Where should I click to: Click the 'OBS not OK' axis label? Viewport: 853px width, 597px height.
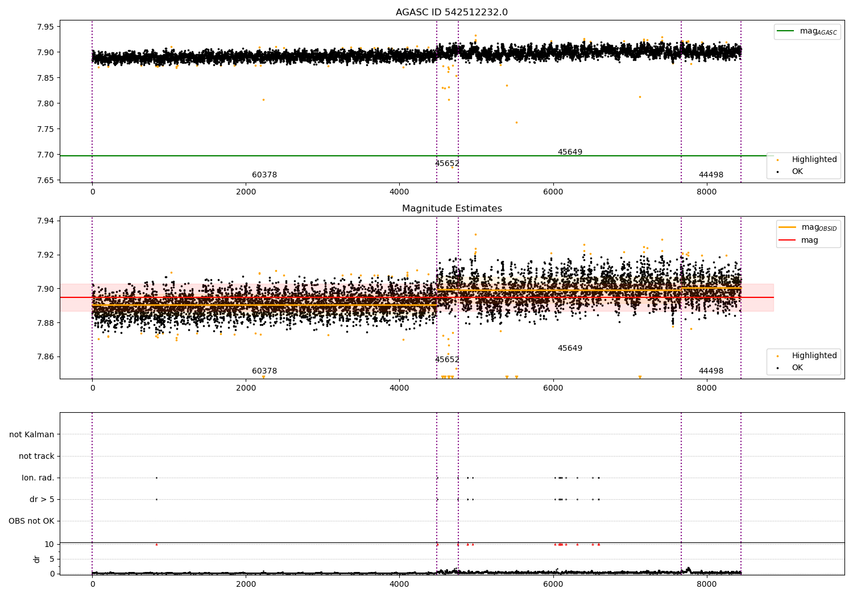click(31, 521)
